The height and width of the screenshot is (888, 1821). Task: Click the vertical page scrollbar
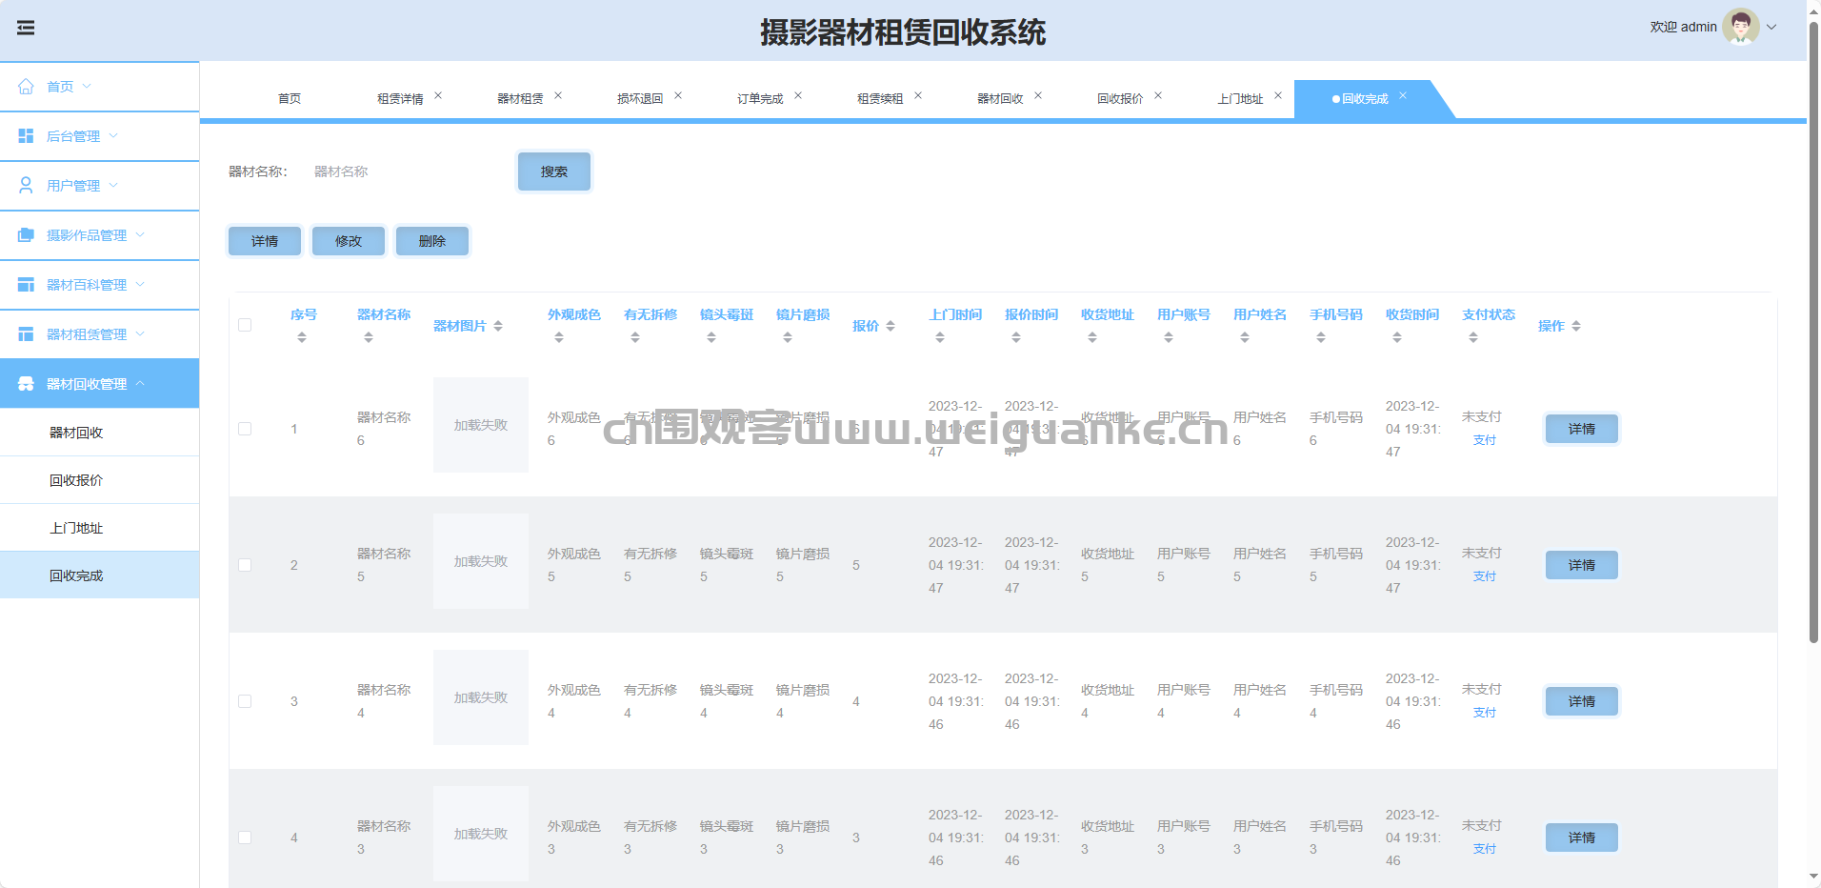point(1813,333)
